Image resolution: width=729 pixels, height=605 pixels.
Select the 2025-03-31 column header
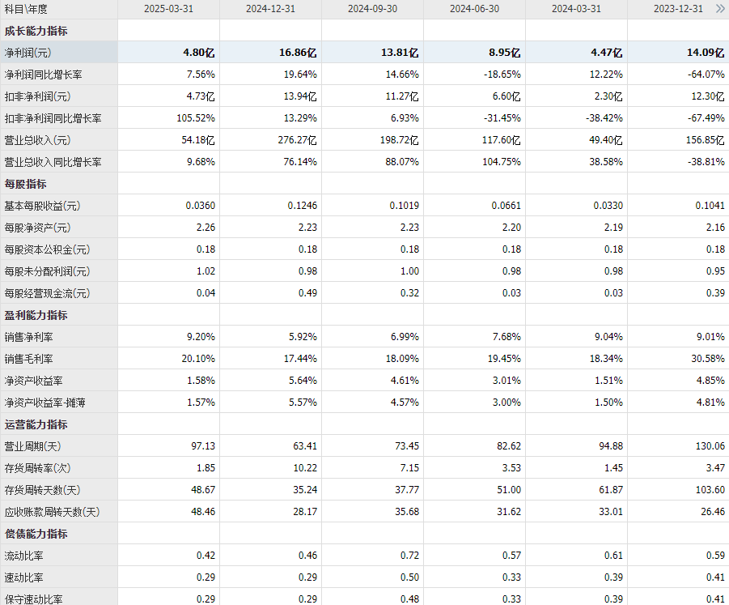pos(168,9)
